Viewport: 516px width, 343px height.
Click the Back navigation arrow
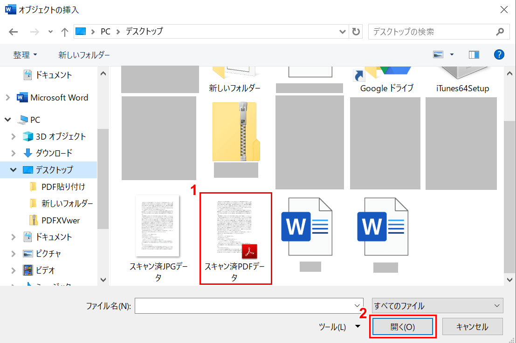coord(13,32)
